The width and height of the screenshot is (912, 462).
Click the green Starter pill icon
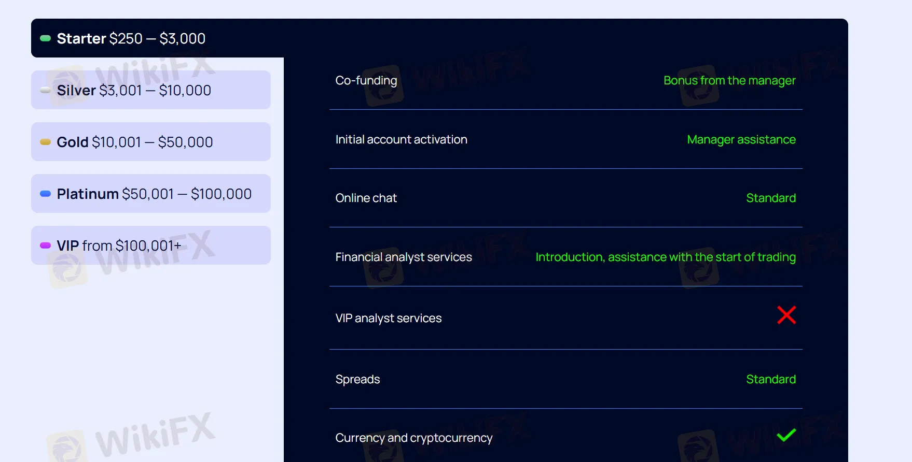(46, 38)
